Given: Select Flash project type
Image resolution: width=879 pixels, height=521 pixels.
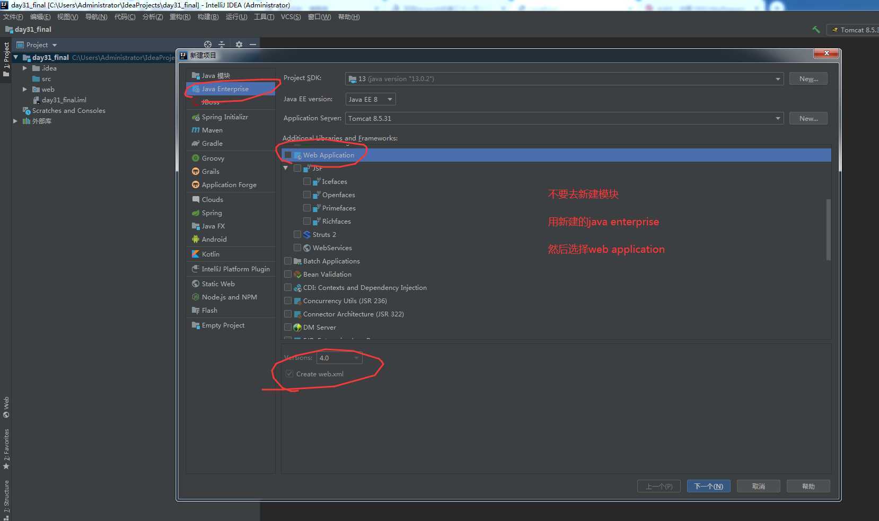Looking at the screenshot, I should point(209,310).
